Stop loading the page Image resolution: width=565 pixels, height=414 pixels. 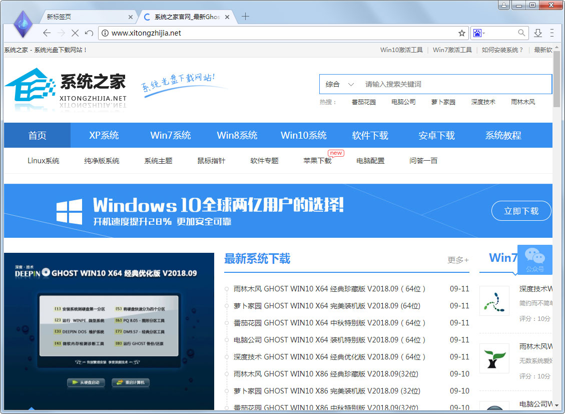[x=75, y=33]
